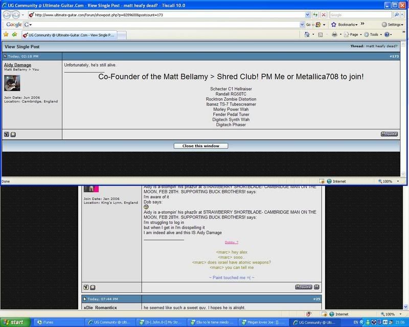Switch to the '[8-{.John.8-[] My Str...' taskbar window
Viewport: 409px width, 327px height.
click(x=162, y=322)
